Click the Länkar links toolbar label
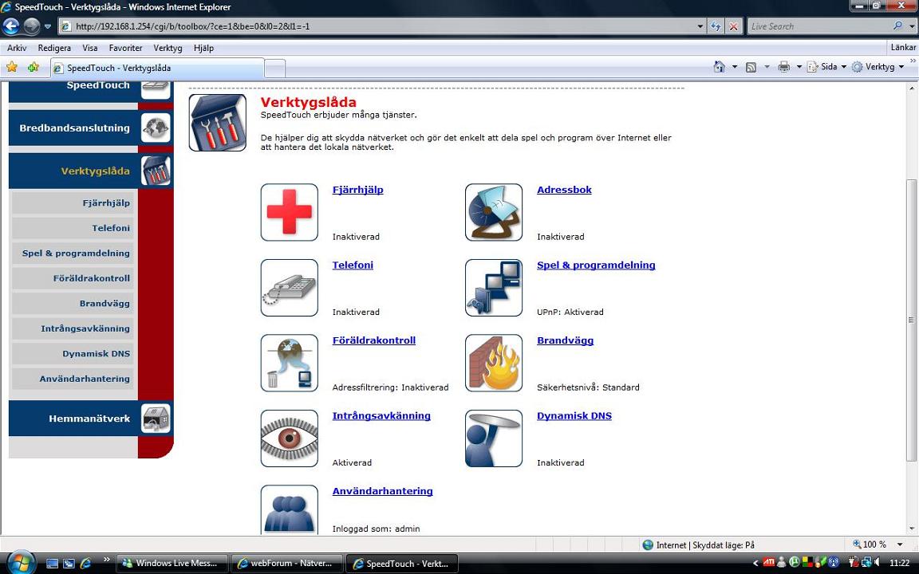 pyautogui.click(x=903, y=48)
